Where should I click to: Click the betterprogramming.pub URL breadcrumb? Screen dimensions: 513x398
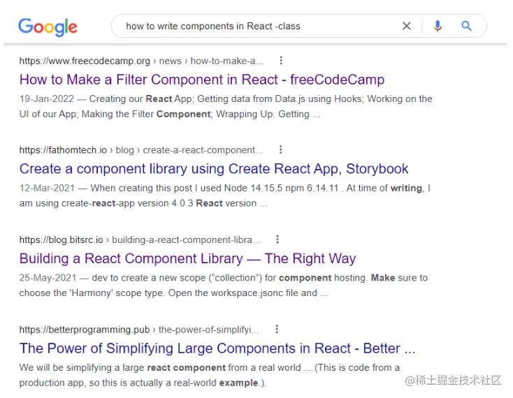(x=139, y=330)
